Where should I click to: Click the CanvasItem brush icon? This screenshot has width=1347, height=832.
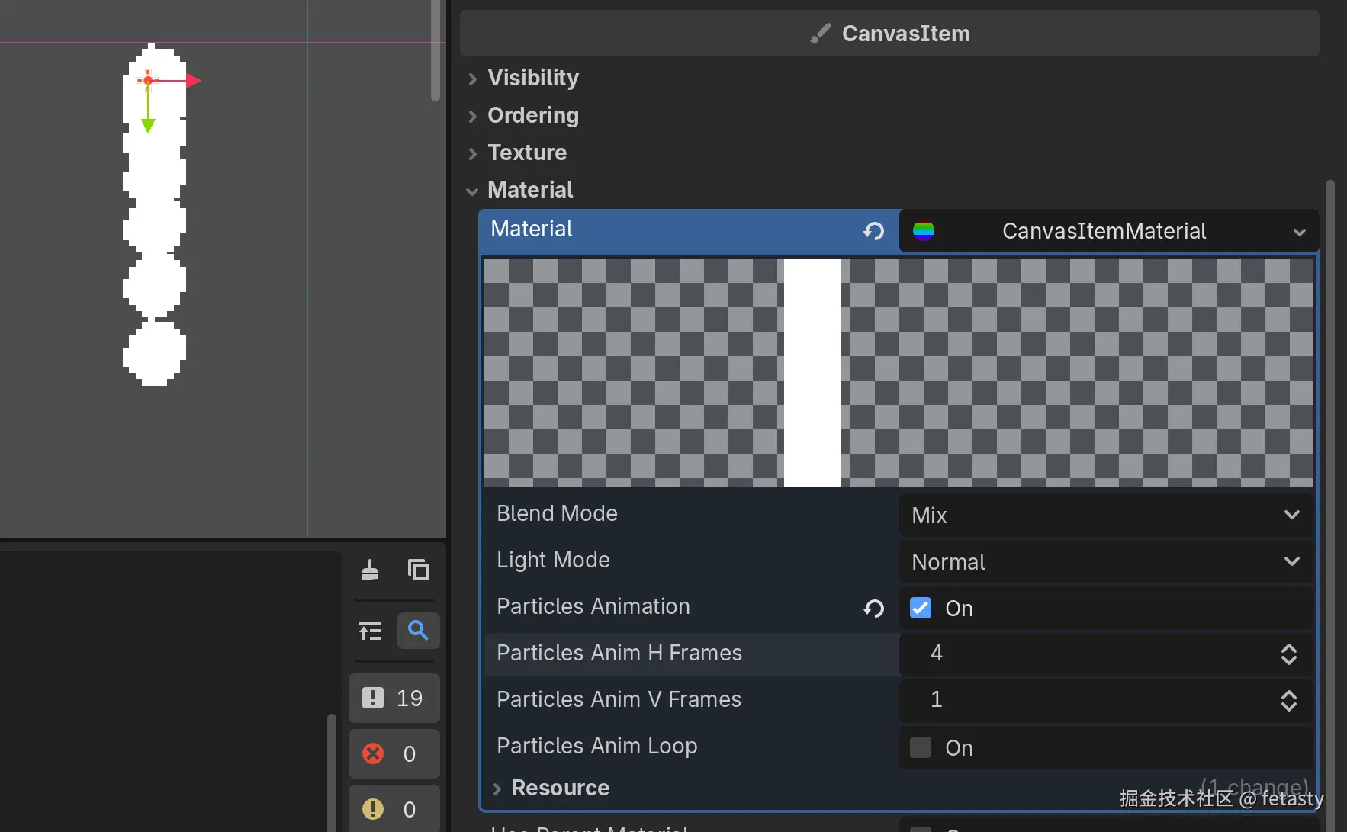coord(821,34)
